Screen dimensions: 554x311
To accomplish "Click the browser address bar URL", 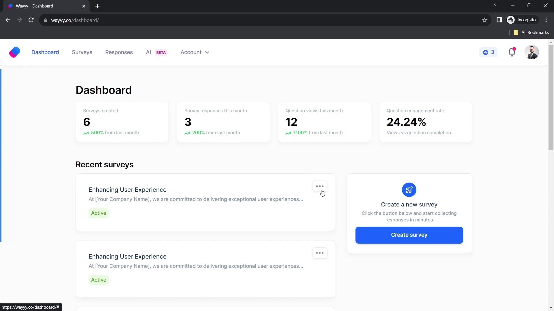I will [75, 20].
